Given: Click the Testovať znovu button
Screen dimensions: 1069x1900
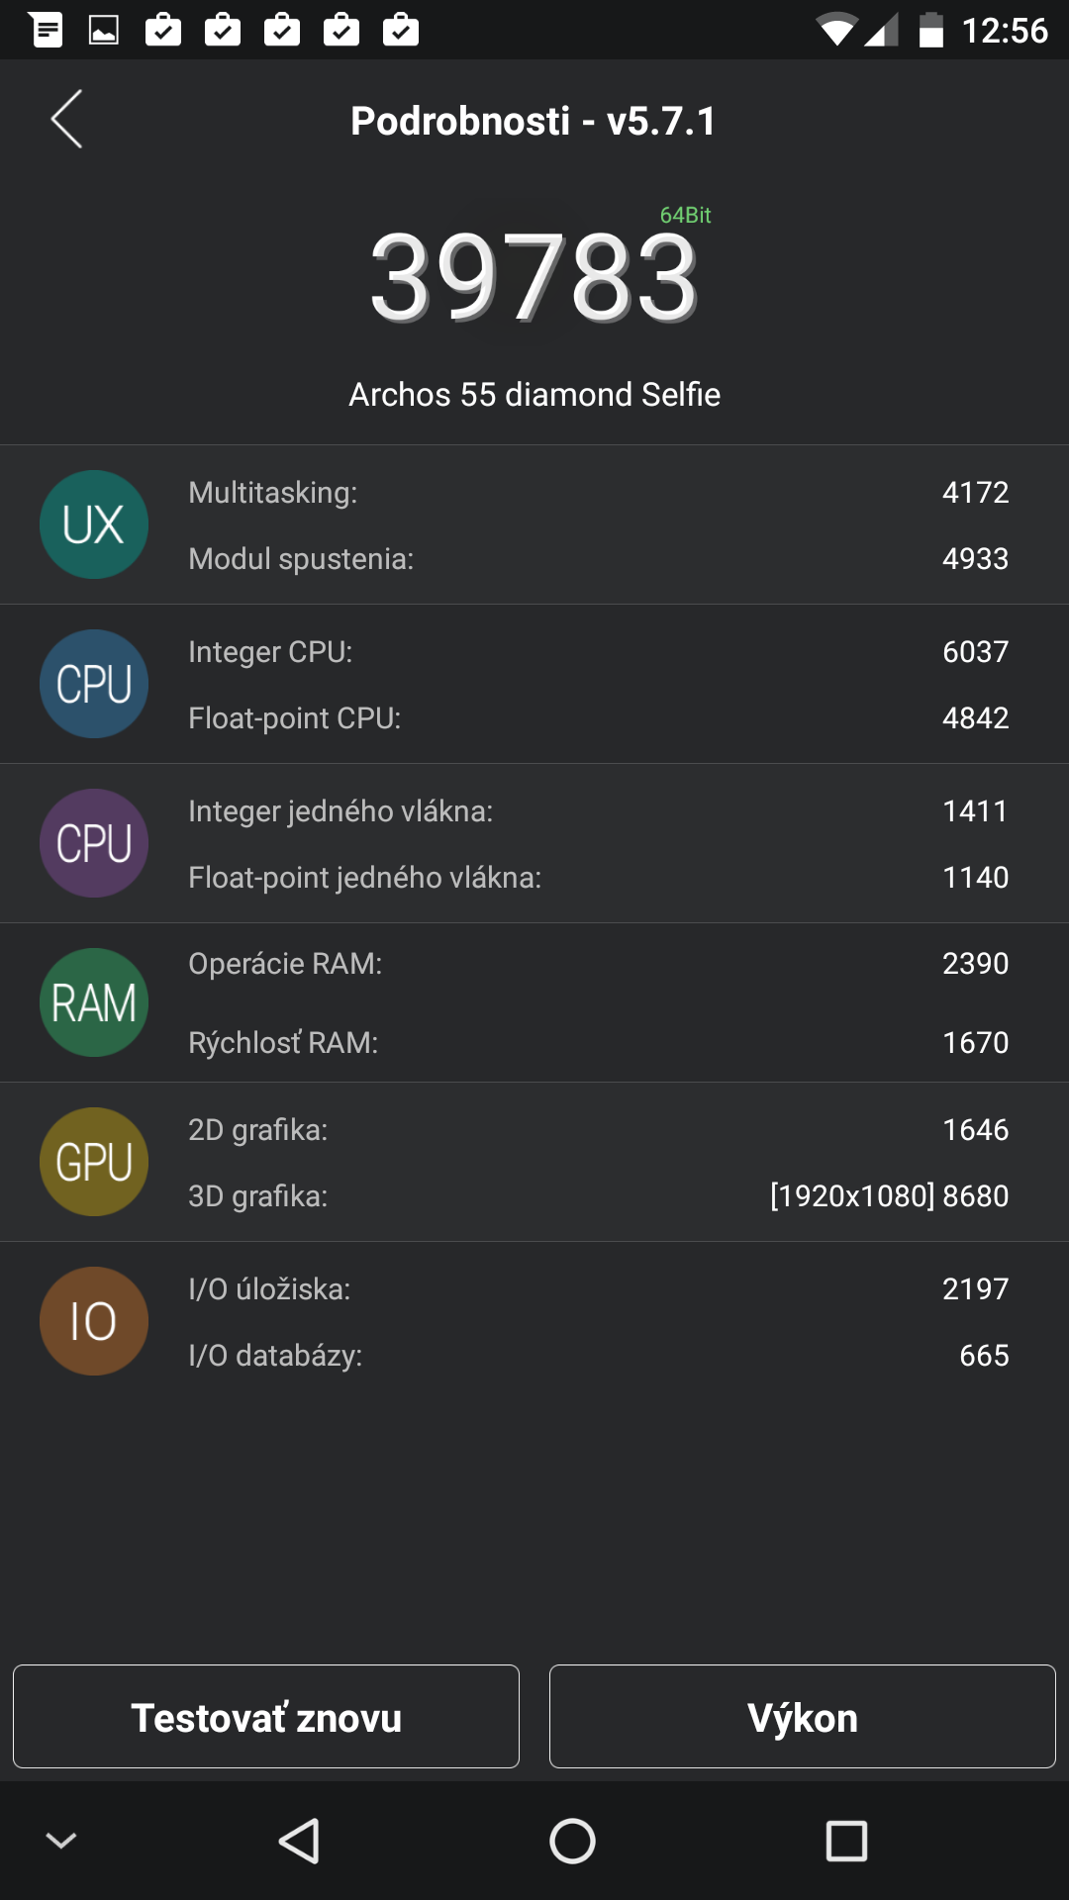Looking at the screenshot, I should click(x=266, y=1717).
